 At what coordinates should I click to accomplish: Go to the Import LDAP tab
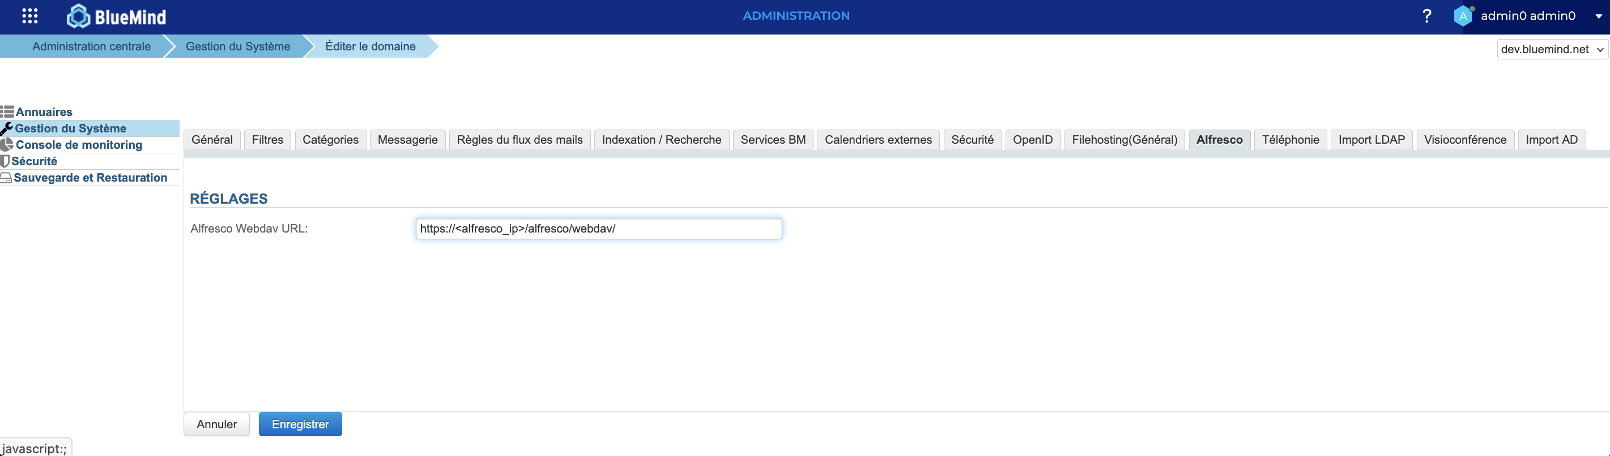(1372, 140)
